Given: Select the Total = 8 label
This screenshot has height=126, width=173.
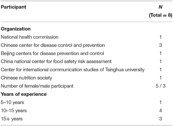Looking at the screenshot, I should tap(161, 15).
